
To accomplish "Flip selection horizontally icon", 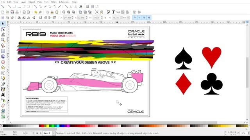I will [x=29, y=17].
